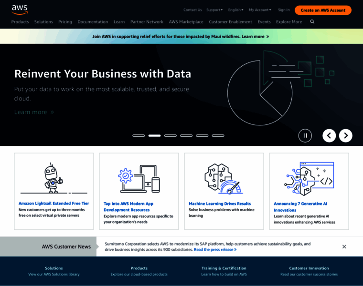This screenshot has height=286, width=363.
Task: Open the search magnifier icon
Action: click(312, 22)
